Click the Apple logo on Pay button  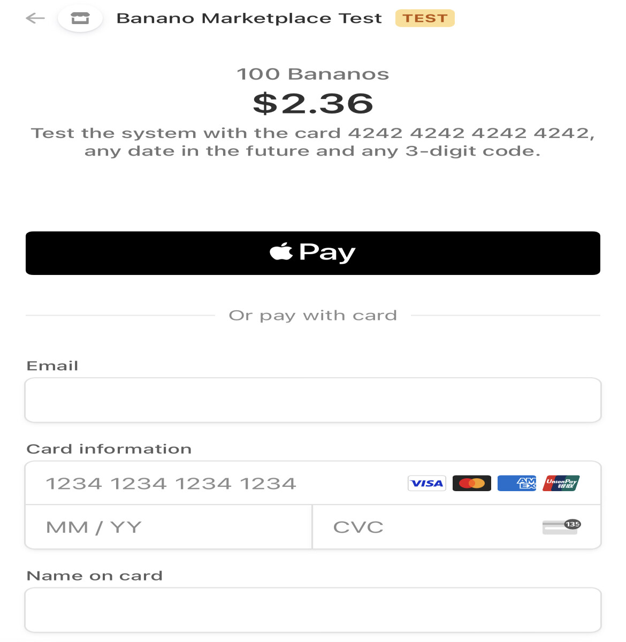click(x=281, y=251)
